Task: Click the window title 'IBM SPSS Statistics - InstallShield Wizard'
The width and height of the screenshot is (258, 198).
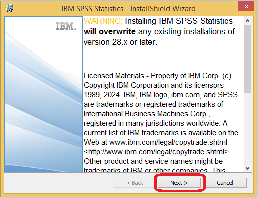Action: pyautogui.click(x=128, y=8)
